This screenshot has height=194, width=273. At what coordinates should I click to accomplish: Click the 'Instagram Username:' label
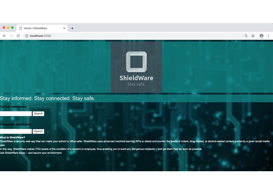pyautogui.click(x=16, y=124)
